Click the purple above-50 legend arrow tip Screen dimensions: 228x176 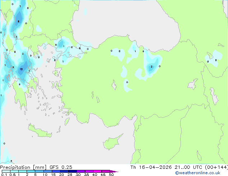[x=114, y=171]
